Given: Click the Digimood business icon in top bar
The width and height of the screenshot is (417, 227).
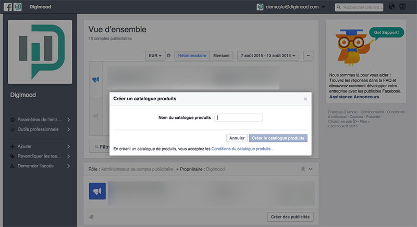Looking at the screenshot, I should click(18, 7).
